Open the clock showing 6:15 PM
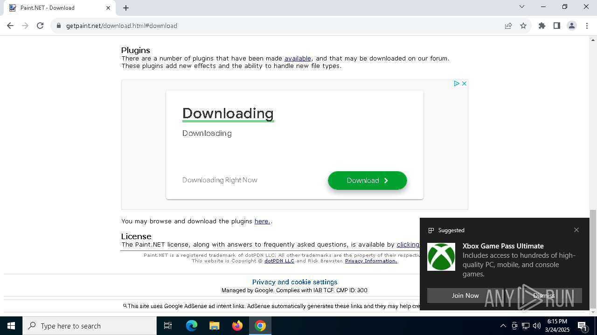The image size is (597, 335). (x=557, y=326)
